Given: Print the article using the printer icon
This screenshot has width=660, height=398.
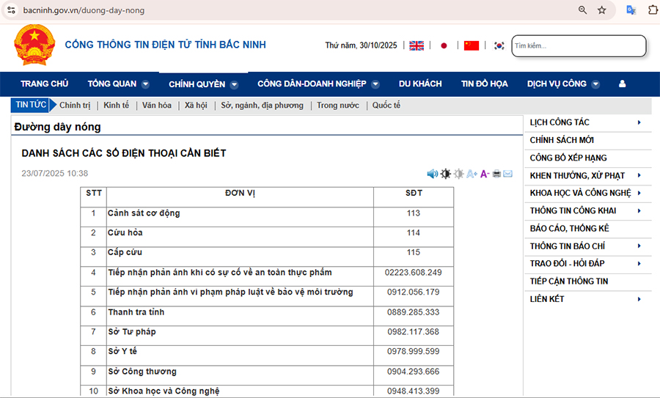Looking at the screenshot, I should click(x=496, y=174).
